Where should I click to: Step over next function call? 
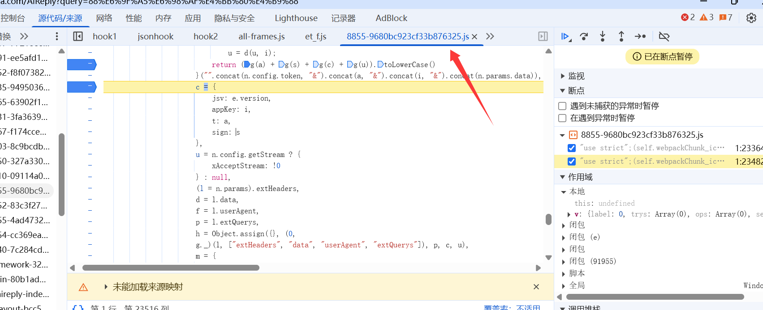[584, 36]
